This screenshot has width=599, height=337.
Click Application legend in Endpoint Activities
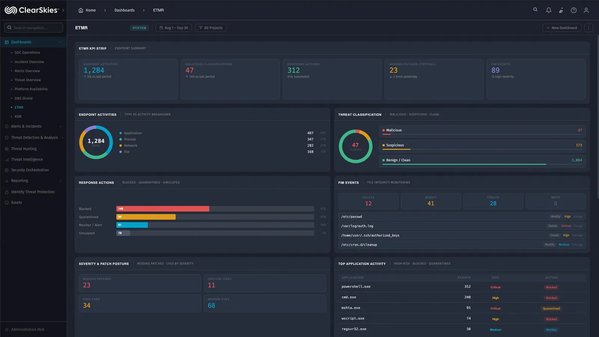coord(133,133)
